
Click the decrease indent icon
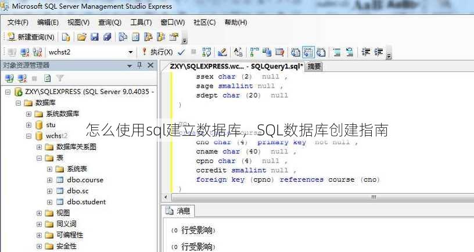tap(366, 52)
